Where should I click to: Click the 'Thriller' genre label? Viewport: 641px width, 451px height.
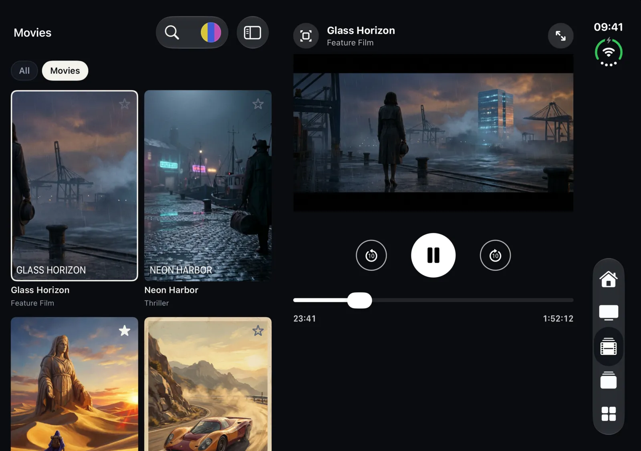pos(157,303)
